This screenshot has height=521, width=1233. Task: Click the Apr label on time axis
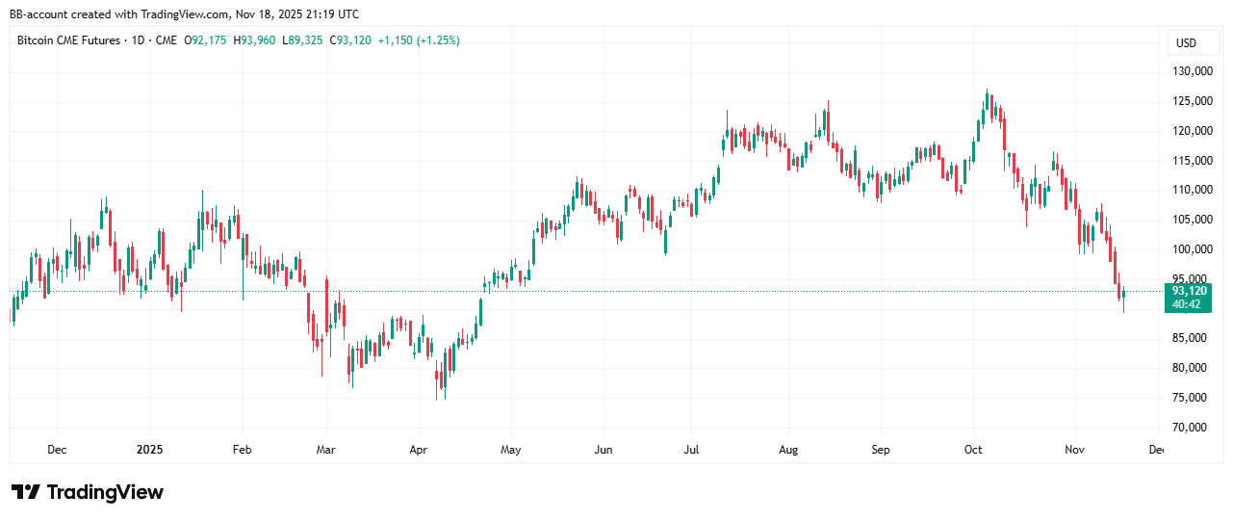pyautogui.click(x=419, y=450)
